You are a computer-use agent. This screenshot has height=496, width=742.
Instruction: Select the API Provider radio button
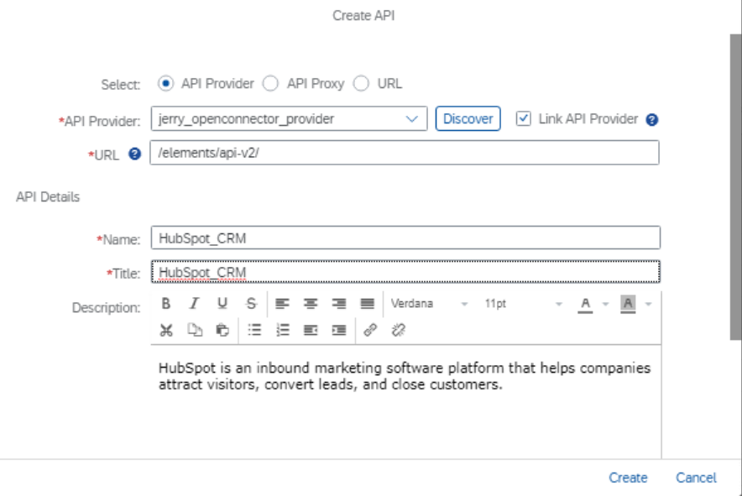(x=165, y=83)
